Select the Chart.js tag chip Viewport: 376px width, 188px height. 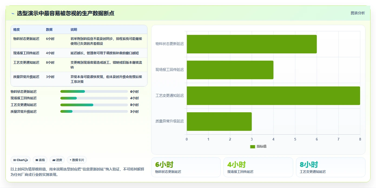(x=21, y=160)
